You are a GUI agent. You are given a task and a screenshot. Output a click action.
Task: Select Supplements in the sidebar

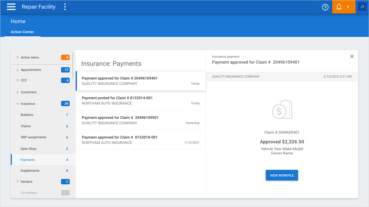pos(30,171)
